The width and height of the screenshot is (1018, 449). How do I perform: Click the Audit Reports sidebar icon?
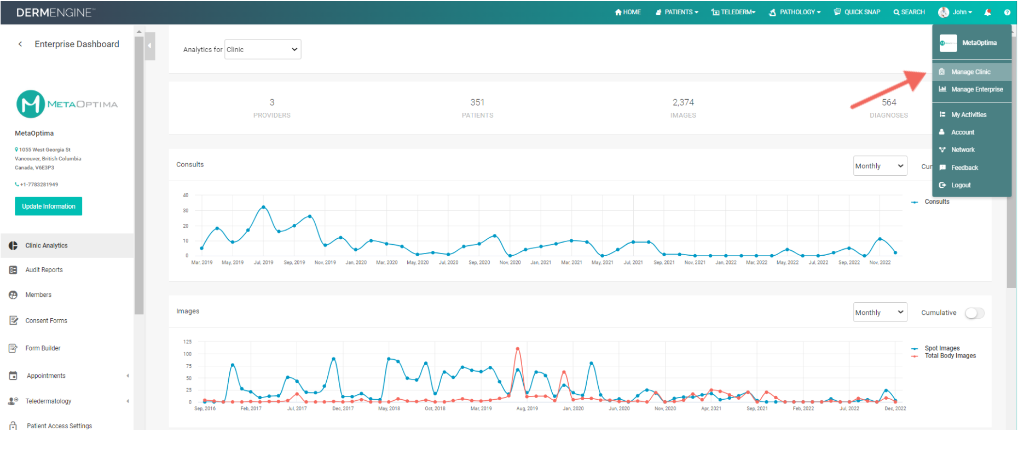(13, 270)
